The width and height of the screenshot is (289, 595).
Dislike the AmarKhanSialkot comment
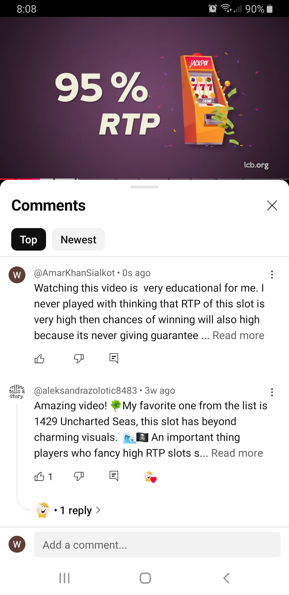click(79, 358)
